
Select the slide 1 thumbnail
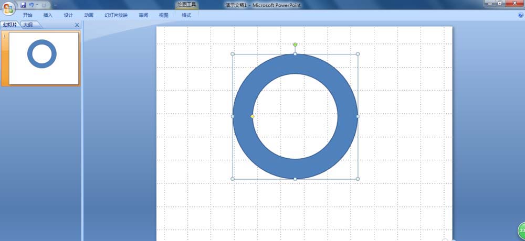tap(44, 58)
